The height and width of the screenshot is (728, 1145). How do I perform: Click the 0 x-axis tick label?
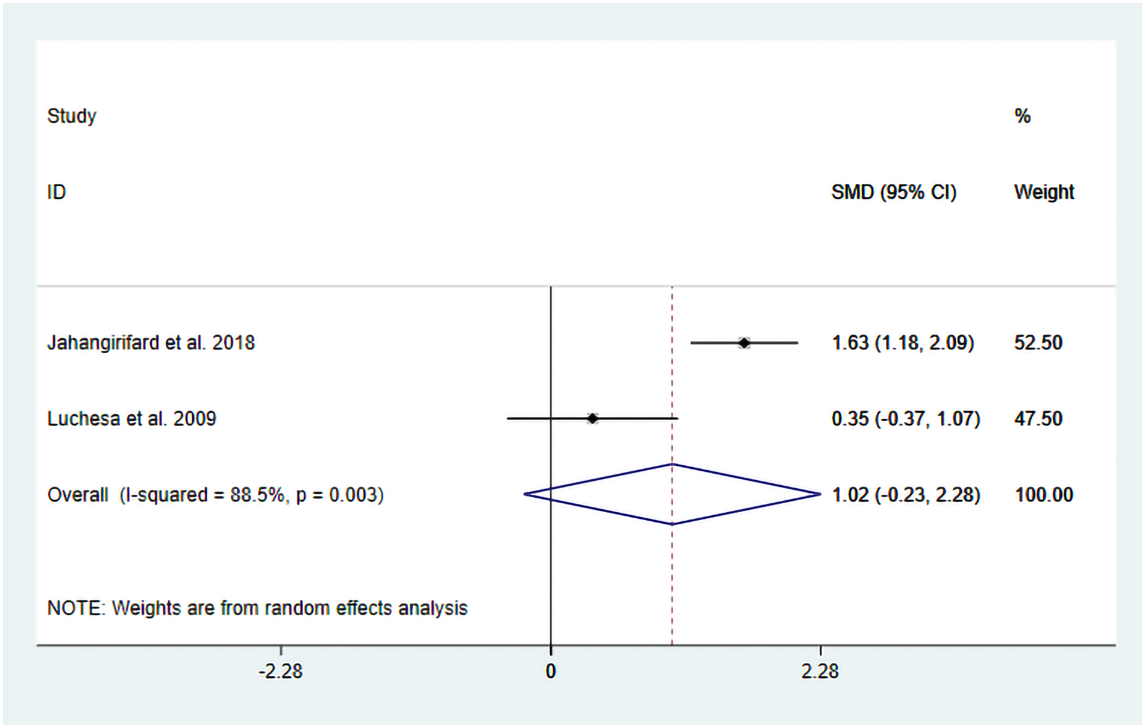coord(551,671)
